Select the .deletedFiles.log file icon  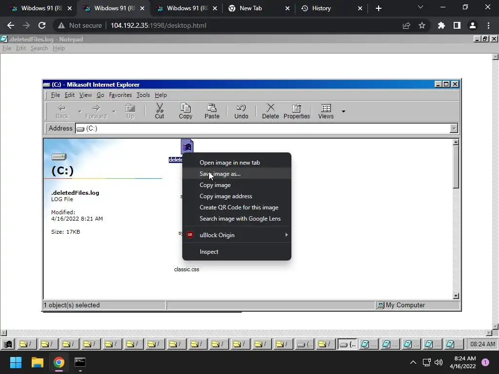187,146
